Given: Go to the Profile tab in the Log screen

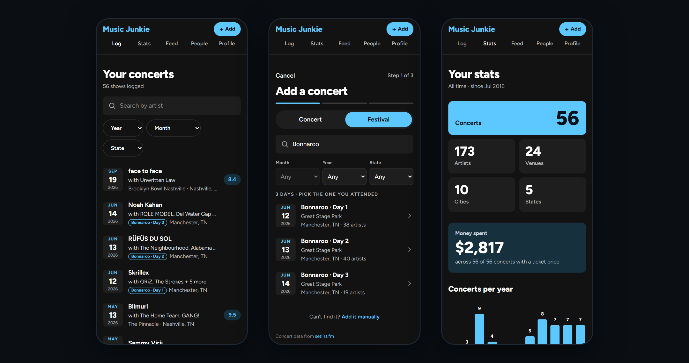Looking at the screenshot, I should (227, 44).
